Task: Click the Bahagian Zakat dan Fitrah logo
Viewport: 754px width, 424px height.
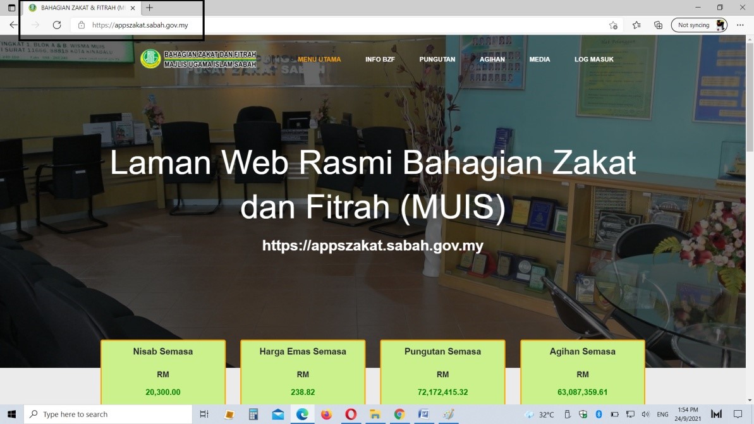Action: pos(198,59)
